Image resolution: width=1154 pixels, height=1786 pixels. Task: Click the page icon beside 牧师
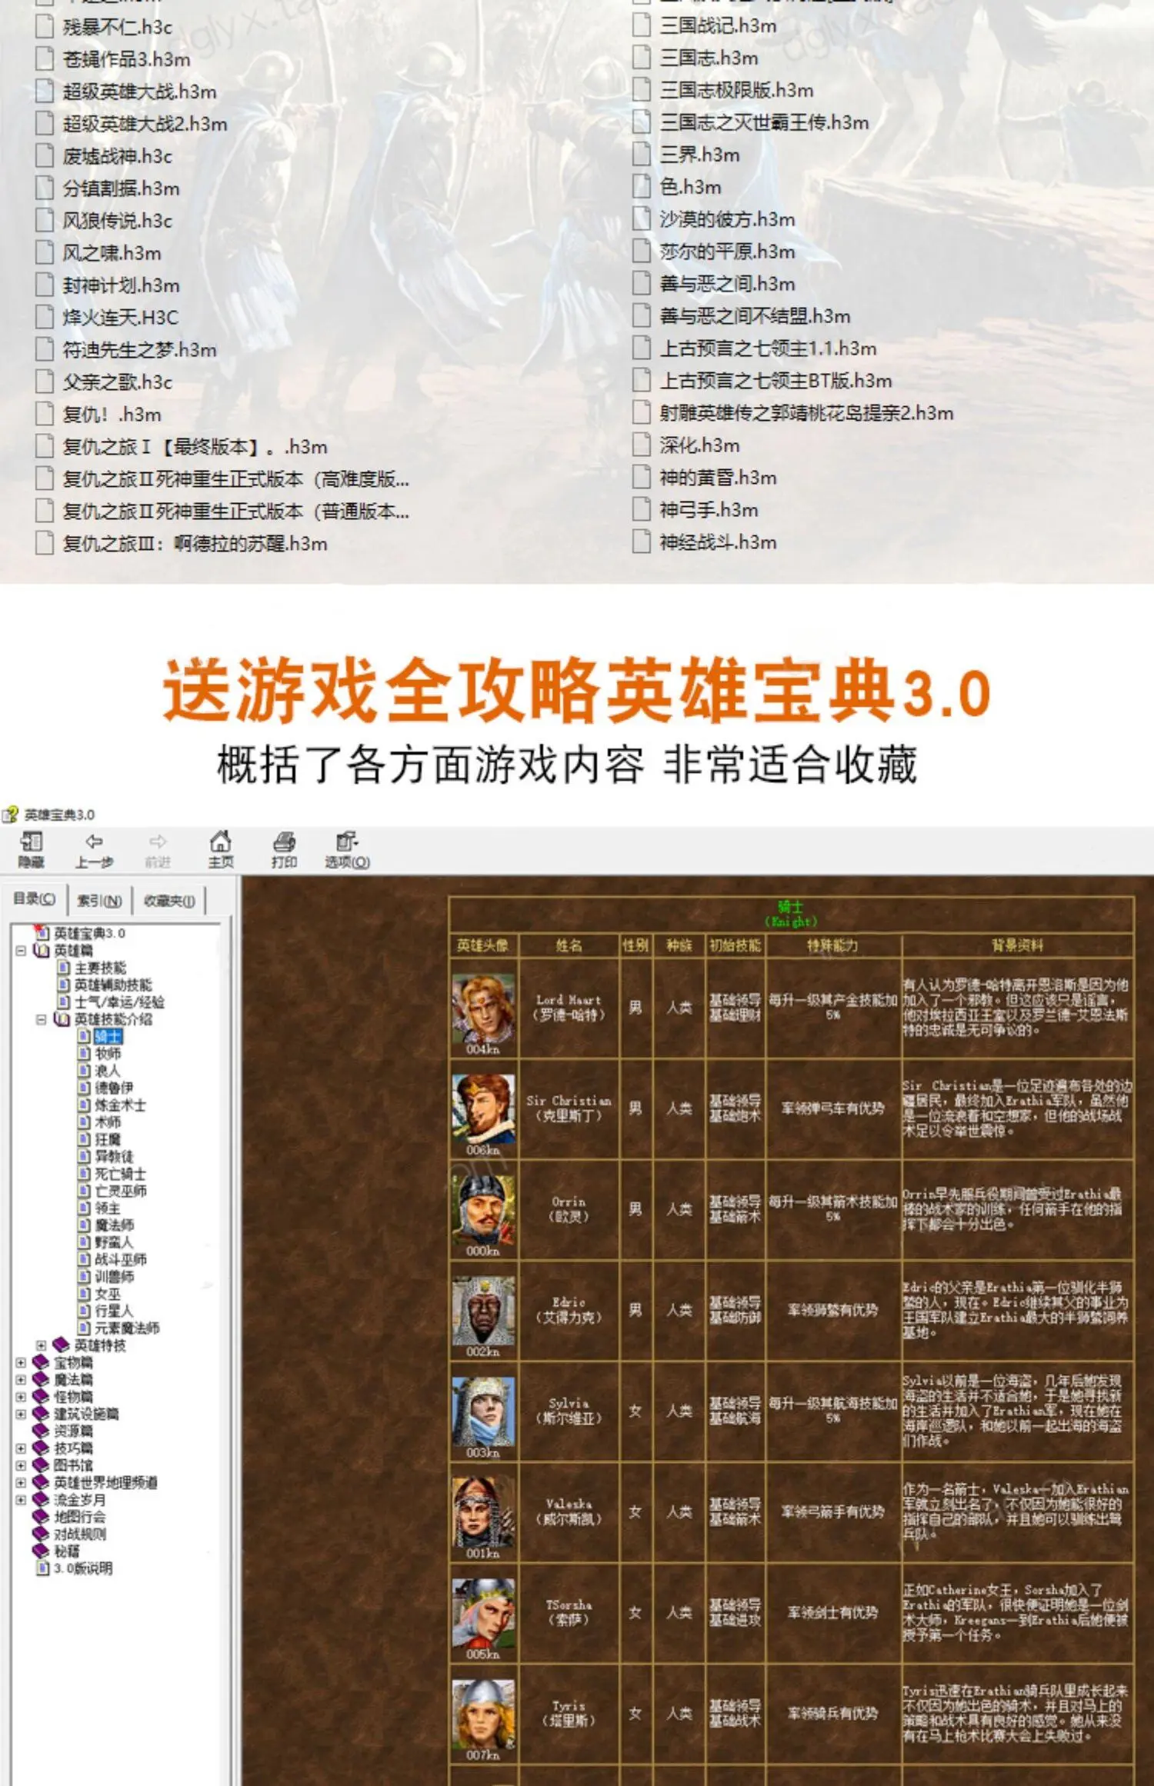tap(85, 1054)
